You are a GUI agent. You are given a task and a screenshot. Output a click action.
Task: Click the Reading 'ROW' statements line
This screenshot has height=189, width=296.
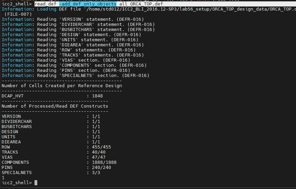point(69,50)
